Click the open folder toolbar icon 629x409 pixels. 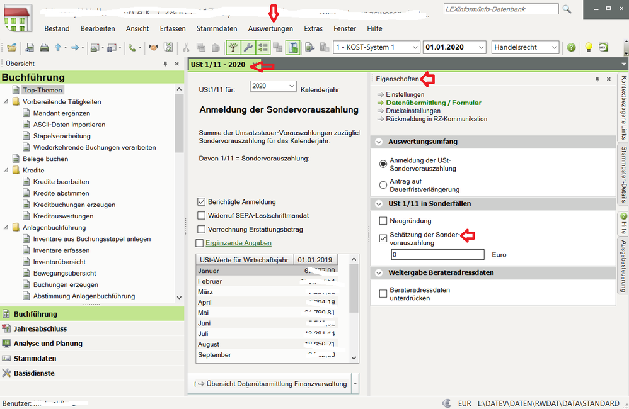coord(11,47)
